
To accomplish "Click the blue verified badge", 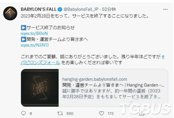I will (x=60, y=9).
